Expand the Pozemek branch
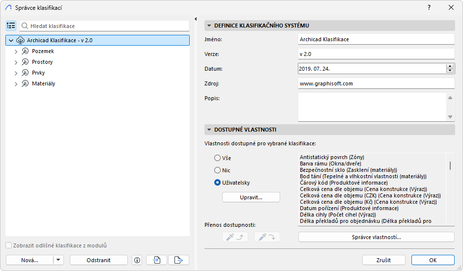 point(16,52)
